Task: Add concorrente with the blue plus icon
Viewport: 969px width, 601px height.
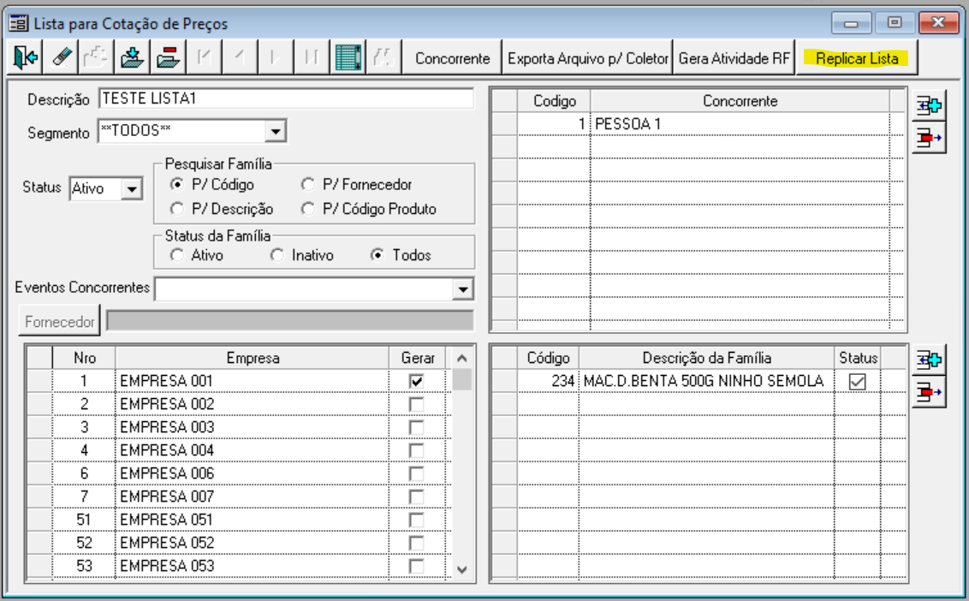Action: tap(929, 106)
